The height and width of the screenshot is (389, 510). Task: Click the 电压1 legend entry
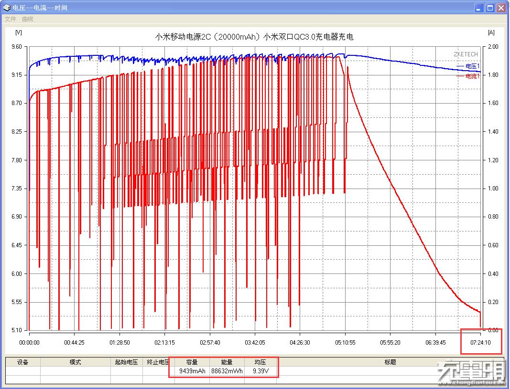click(468, 66)
